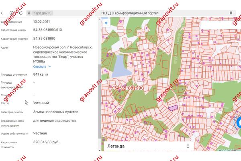Click the НСПД Геоинформационный портал page title
This screenshot has height=161, width=241.
point(130,13)
